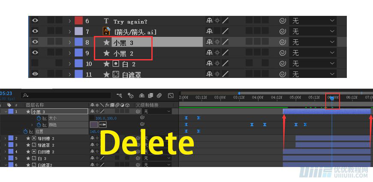Open parent dropdown for 箭头/箭头.ai layer
Image resolution: width=373 pixels, height=182 pixels.
313,31
